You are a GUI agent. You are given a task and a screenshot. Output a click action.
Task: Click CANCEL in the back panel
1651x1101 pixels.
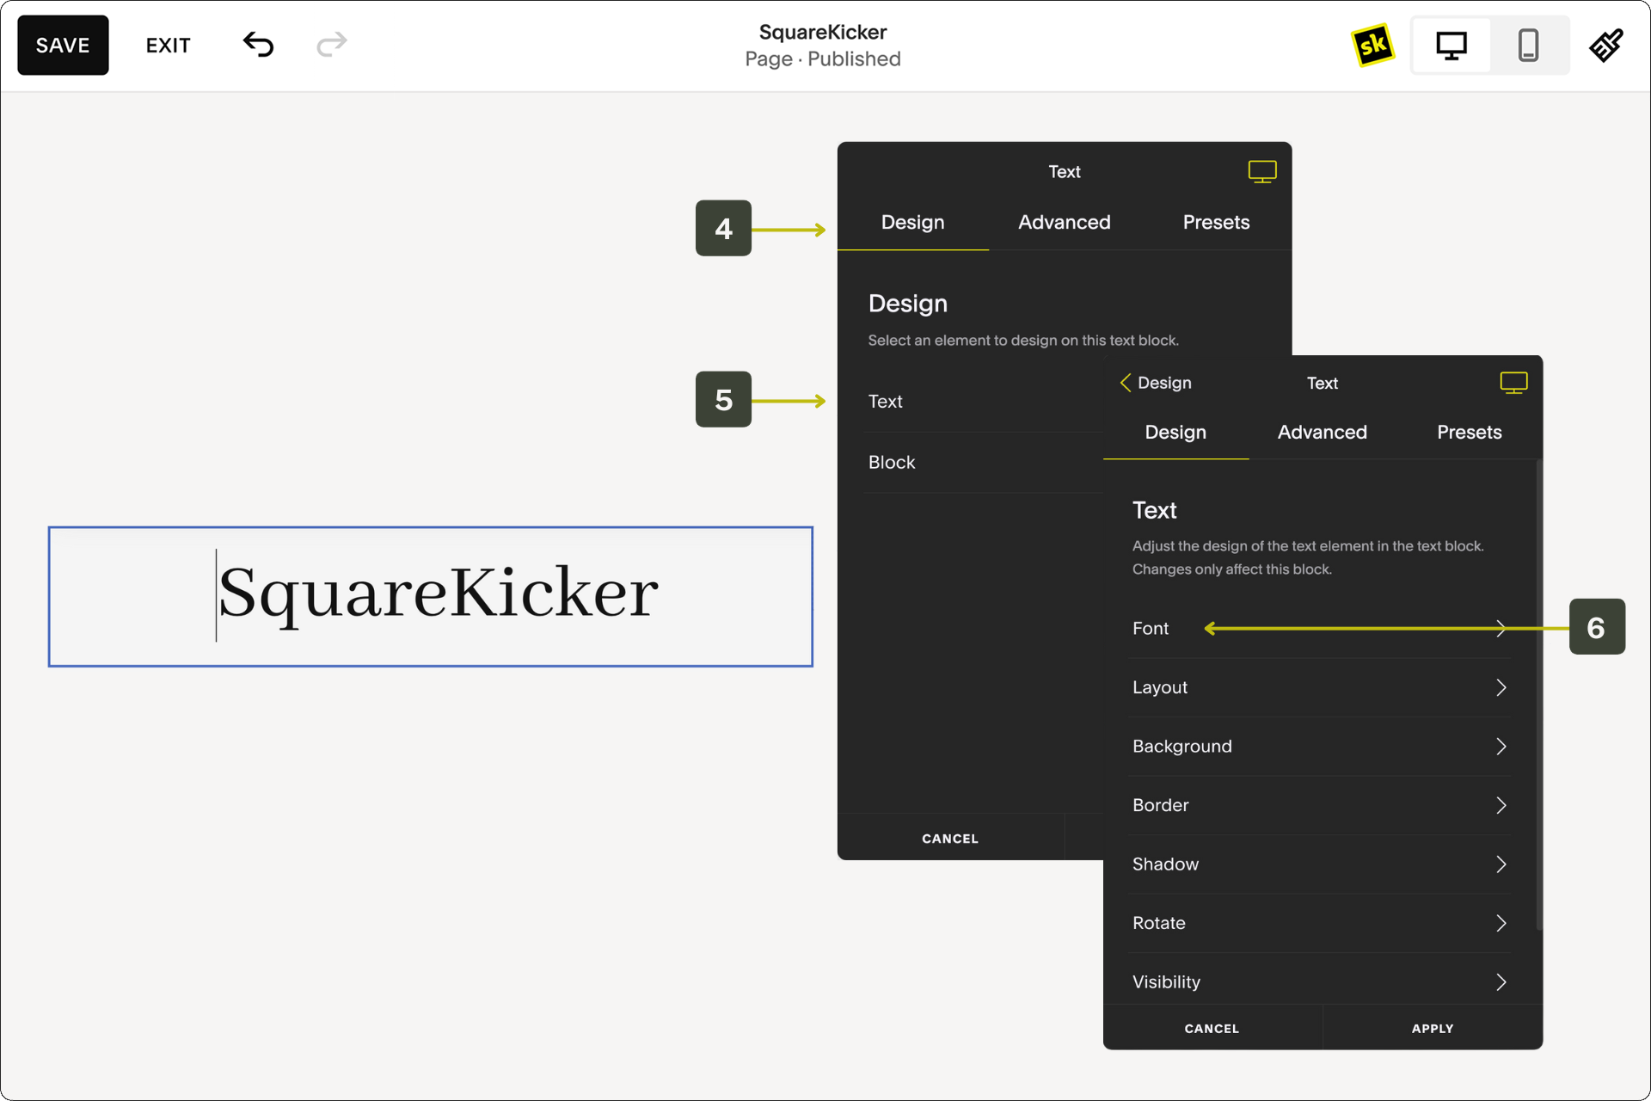[x=950, y=839]
